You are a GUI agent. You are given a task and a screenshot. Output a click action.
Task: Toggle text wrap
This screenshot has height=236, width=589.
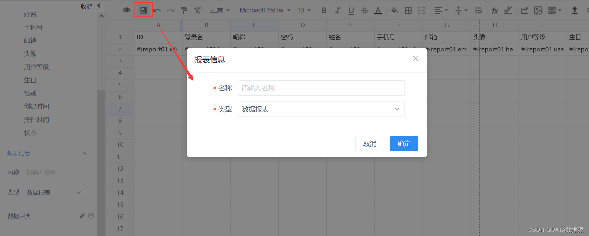[x=478, y=11]
